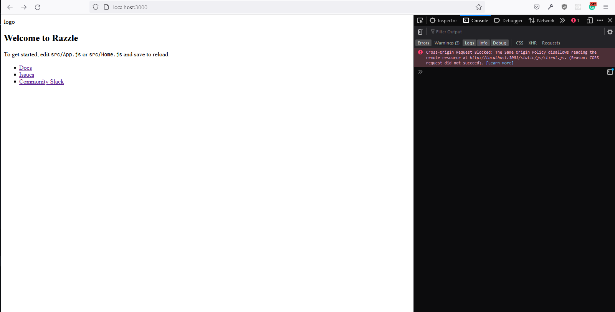Viewport: 615px width, 312px height.
Task: Toggle the CSS filter
Action: click(519, 43)
